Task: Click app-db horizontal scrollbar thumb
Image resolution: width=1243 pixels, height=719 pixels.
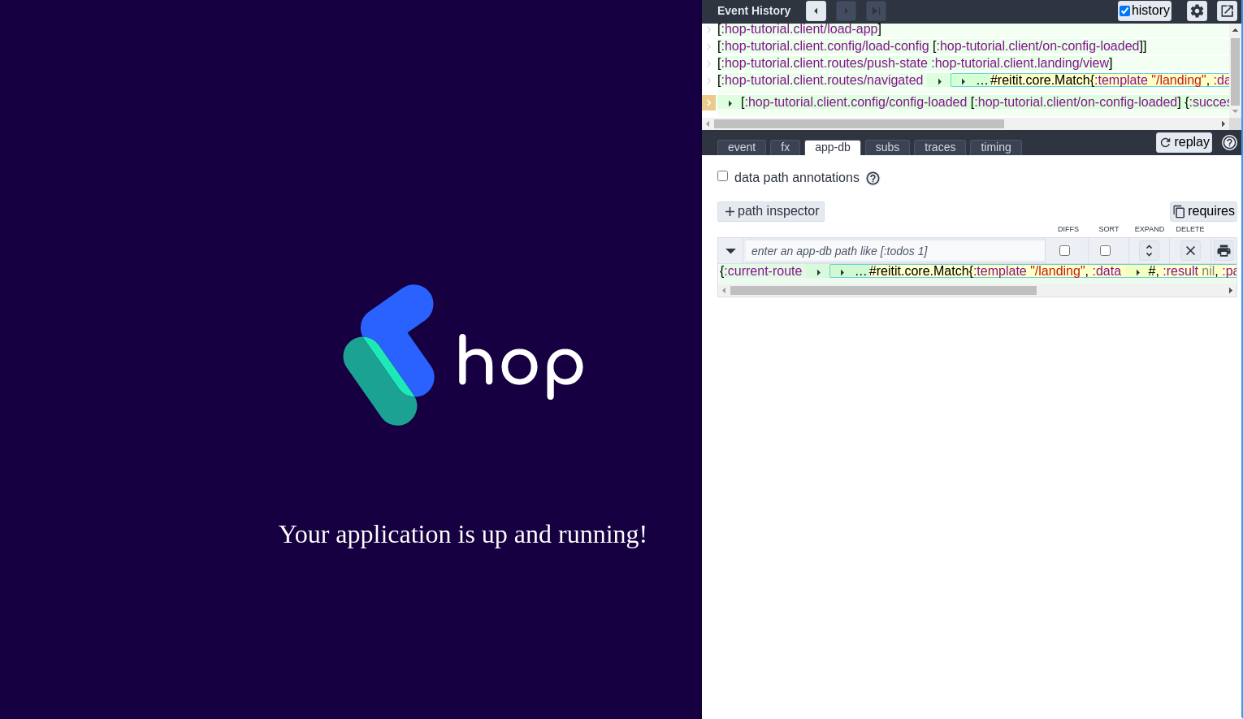Action: click(883, 291)
